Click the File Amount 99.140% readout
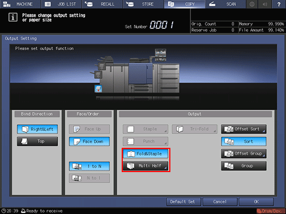The width and height of the screenshot is (286, 214). [x=261, y=30]
